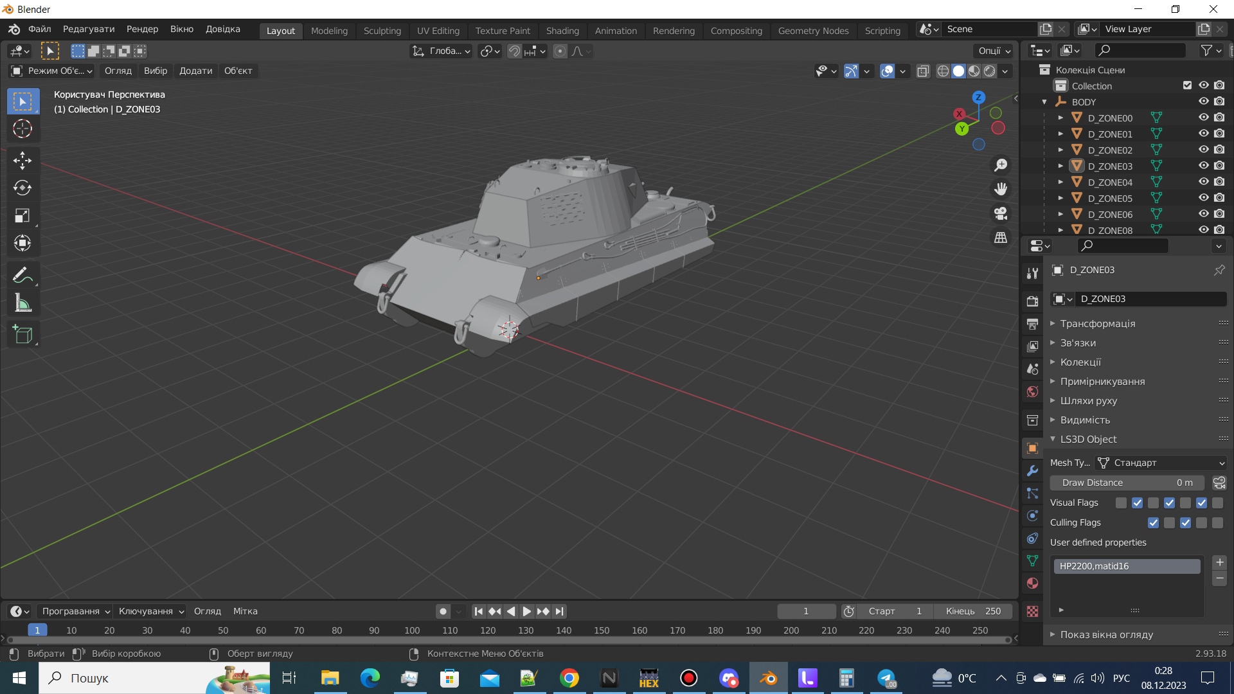Screen dimensions: 1234x694
Task: Open the Mesh Type Стандарт dropdown
Action: point(1161,463)
